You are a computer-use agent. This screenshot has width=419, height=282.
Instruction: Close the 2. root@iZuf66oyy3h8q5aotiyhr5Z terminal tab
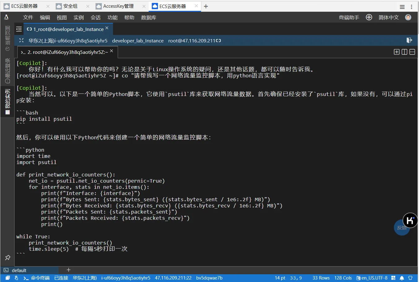111,51
